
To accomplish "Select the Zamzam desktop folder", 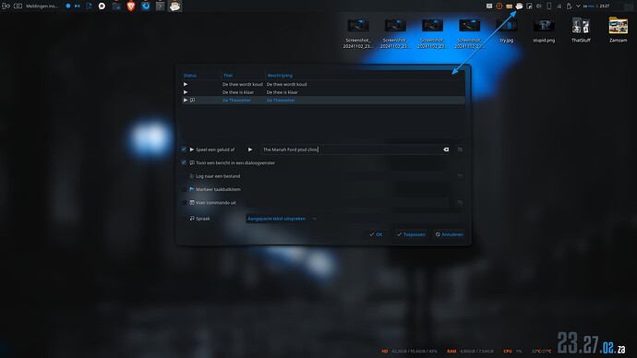I will click(x=618, y=30).
